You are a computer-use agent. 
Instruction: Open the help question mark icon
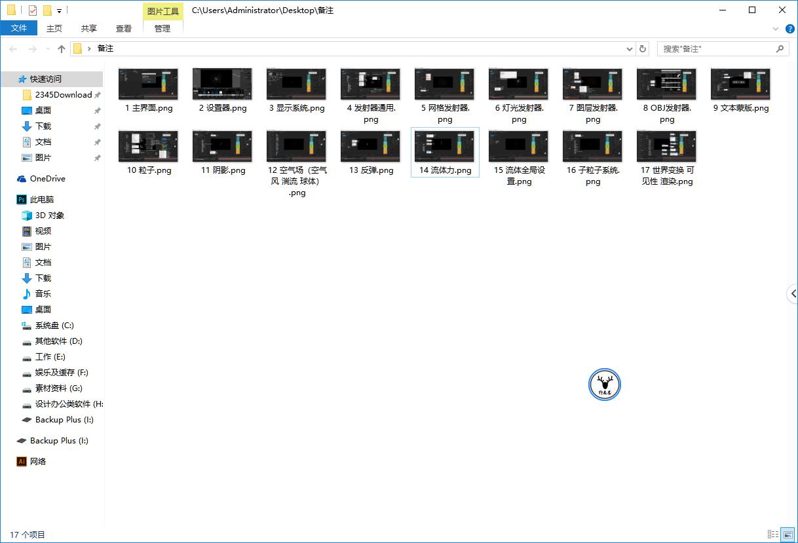click(x=789, y=29)
